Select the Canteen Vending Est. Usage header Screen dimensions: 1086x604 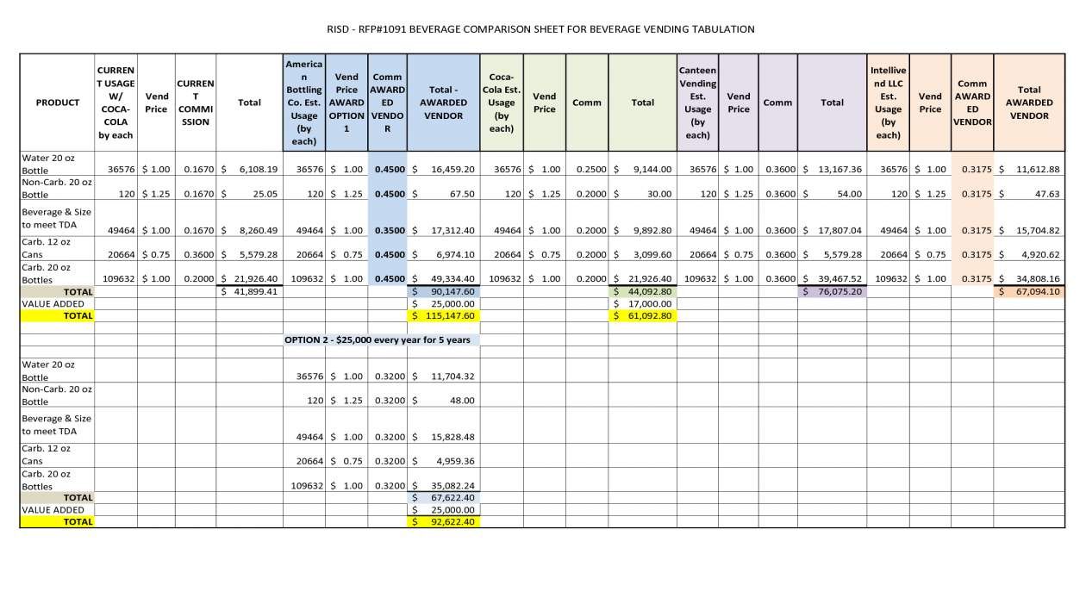pyautogui.click(x=697, y=103)
